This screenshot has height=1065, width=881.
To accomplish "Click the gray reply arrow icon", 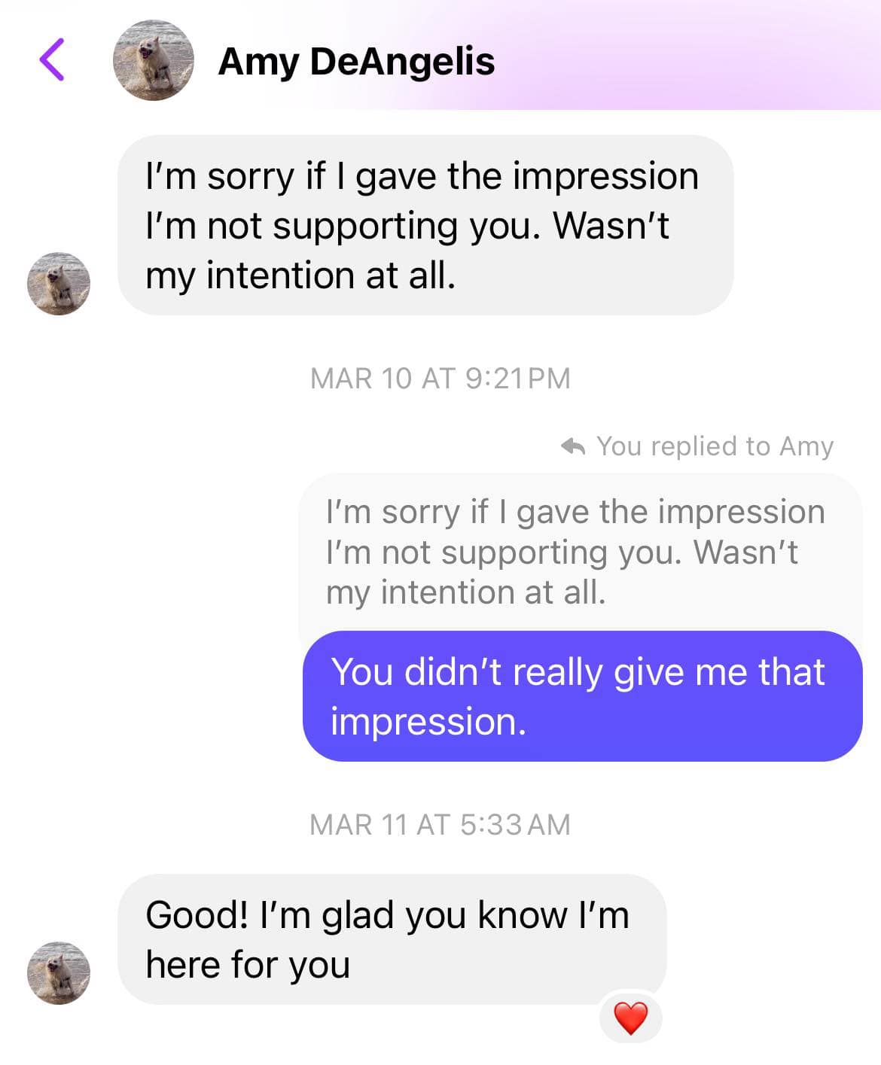I will 574,446.
